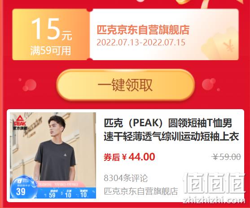The image size is (250, 208).
Task: Click the red bubble right of 一键领取
Action: click(x=209, y=84)
